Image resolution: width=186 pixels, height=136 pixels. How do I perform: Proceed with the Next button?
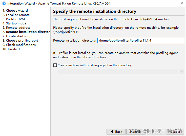point(136,132)
